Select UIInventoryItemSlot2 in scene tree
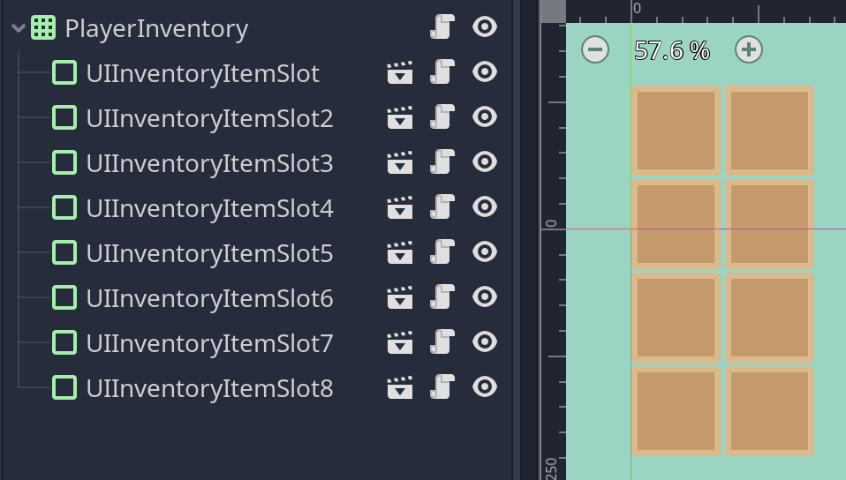 (209, 118)
